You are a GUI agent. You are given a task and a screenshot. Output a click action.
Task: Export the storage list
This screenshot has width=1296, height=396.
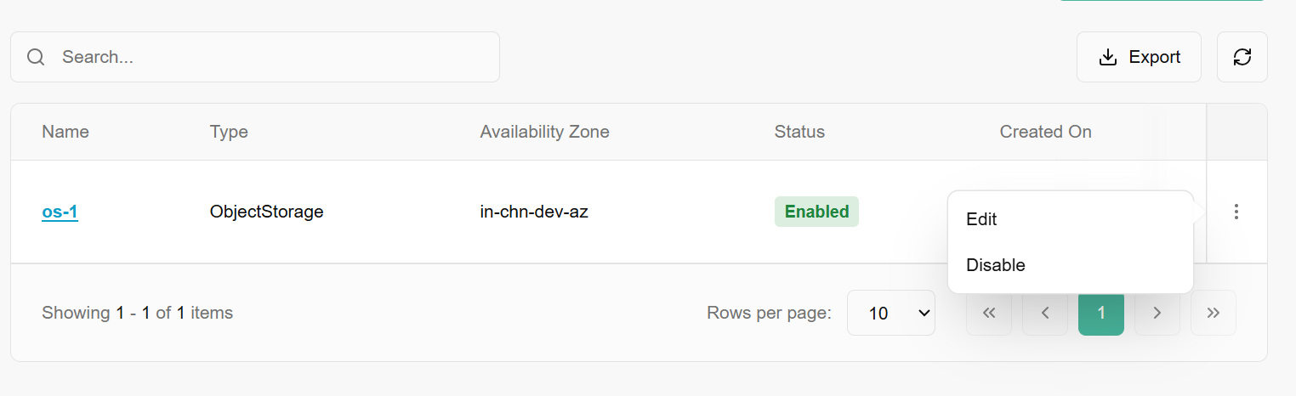1139,57
